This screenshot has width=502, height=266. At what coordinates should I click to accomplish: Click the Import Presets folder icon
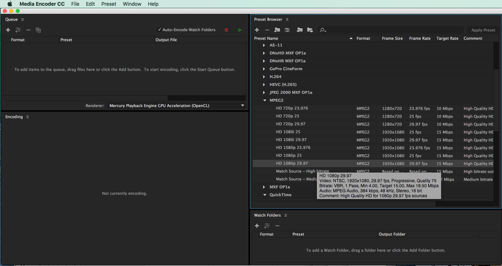pos(300,30)
